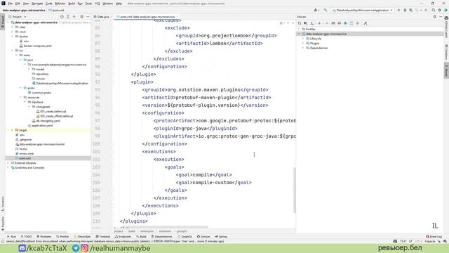
Task: Expand target folder in project tree
Action: click(x=13, y=130)
